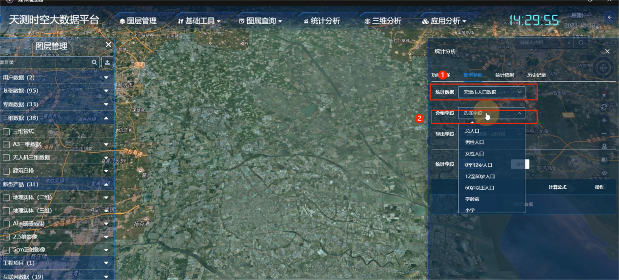Select 男性人口 from field list
Viewport: 619px width, 280px height.
492,142
